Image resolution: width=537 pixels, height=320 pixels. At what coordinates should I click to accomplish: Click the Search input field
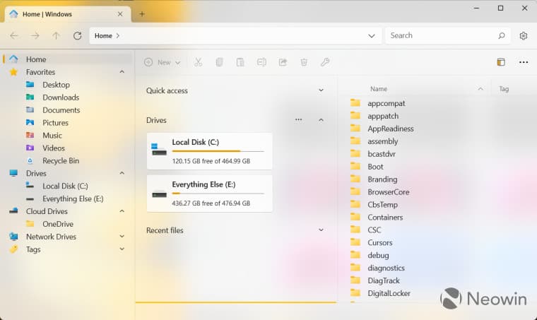[442, 35]
